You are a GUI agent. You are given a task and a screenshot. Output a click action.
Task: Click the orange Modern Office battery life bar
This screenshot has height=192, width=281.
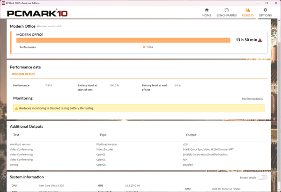pos(123,40)
